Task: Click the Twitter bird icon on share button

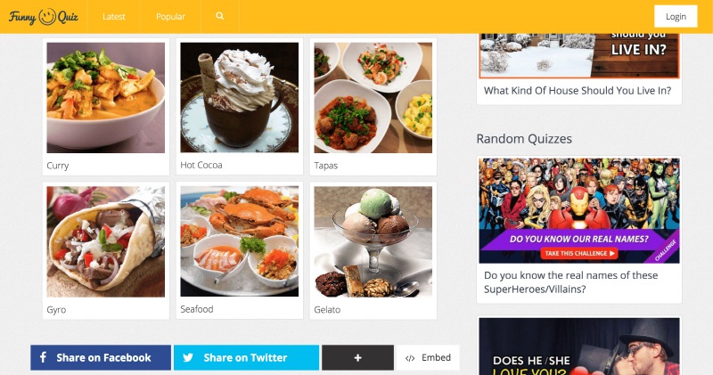Action: coord(188,358)
